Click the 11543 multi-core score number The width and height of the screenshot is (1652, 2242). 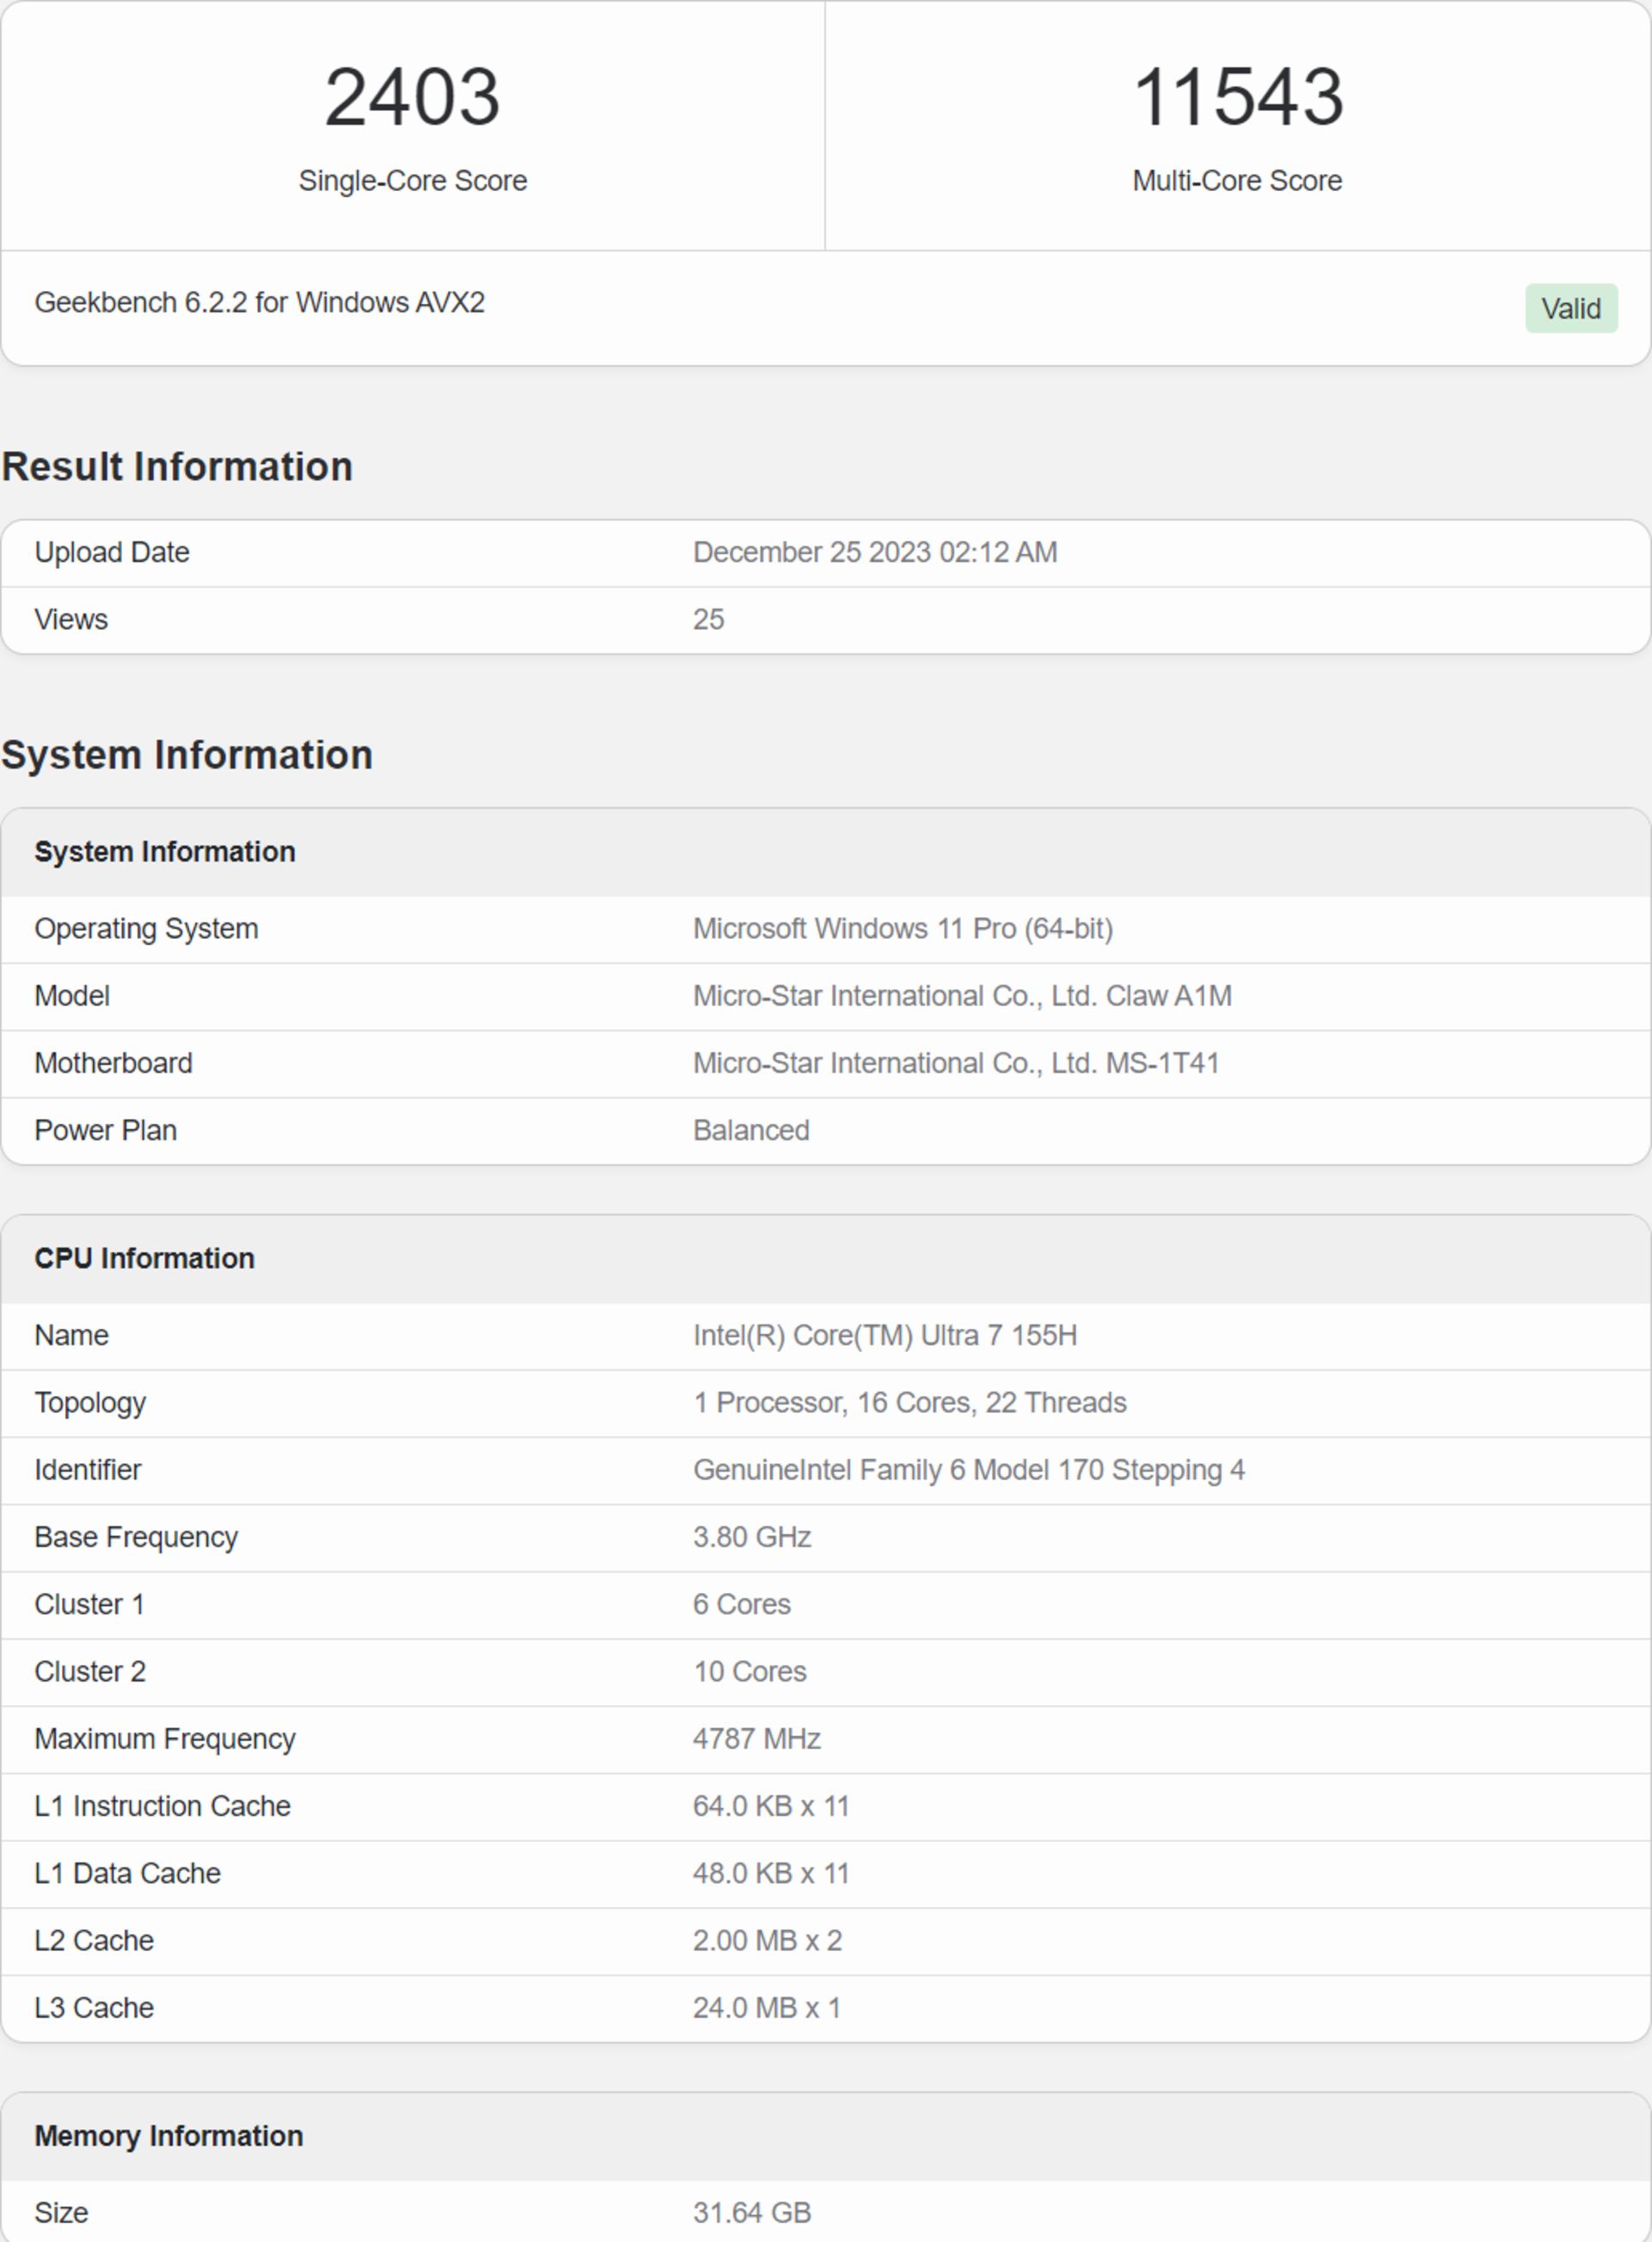point(1237,97)
